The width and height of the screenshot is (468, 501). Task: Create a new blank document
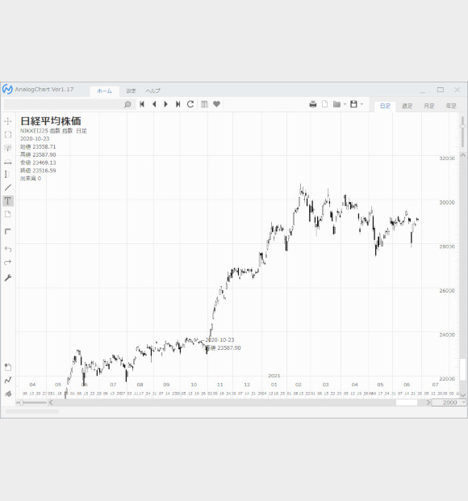coord(324,104)
